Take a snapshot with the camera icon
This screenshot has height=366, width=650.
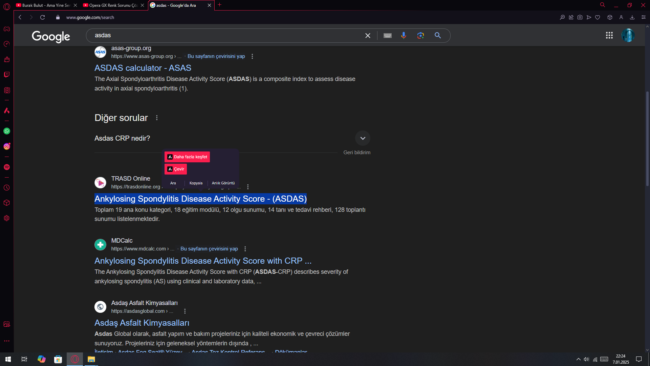[x=580, y=17]
